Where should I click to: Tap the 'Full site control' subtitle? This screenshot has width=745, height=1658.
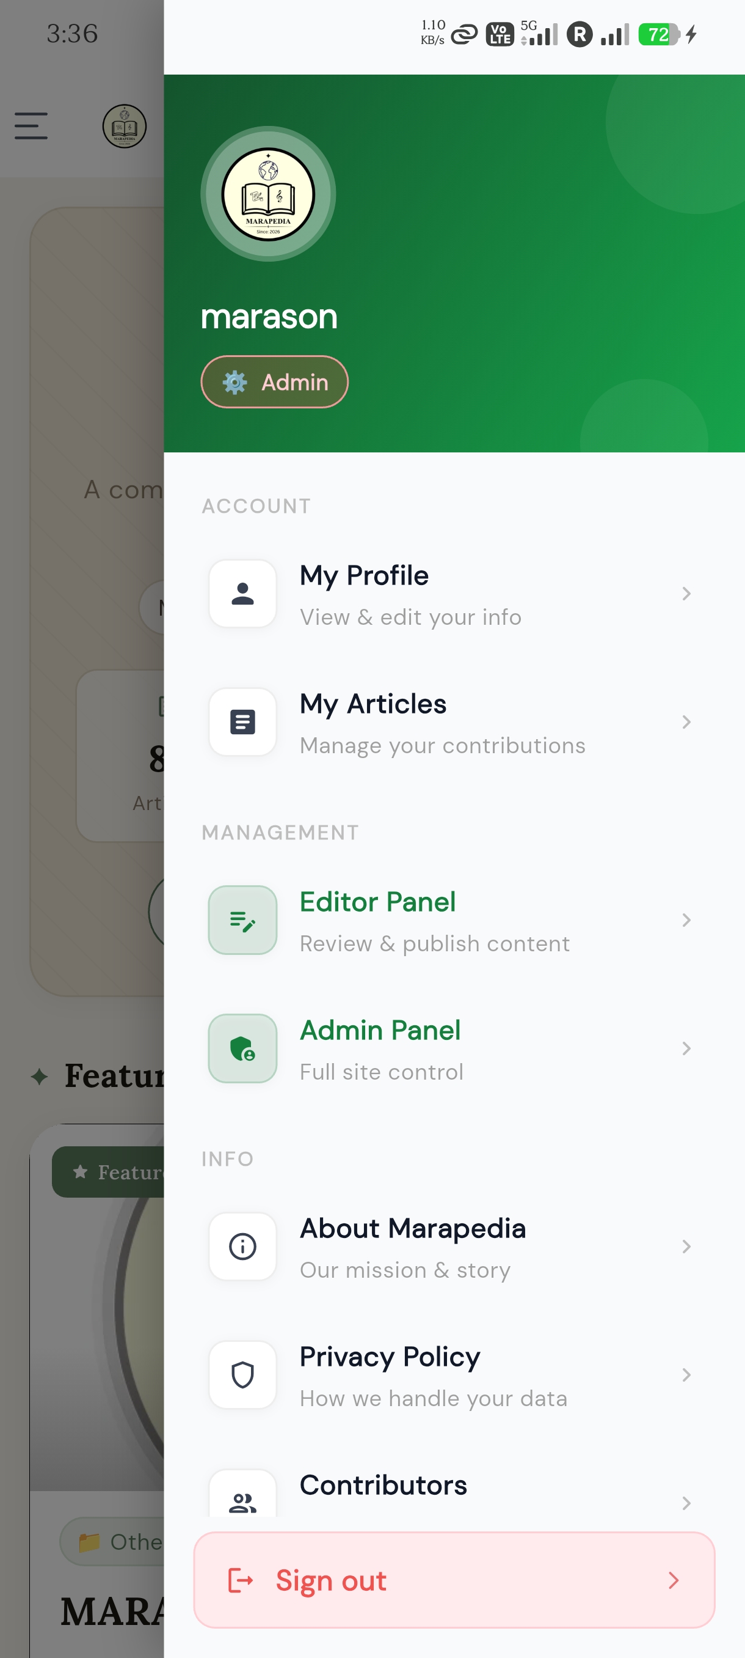coord(382,1072)
